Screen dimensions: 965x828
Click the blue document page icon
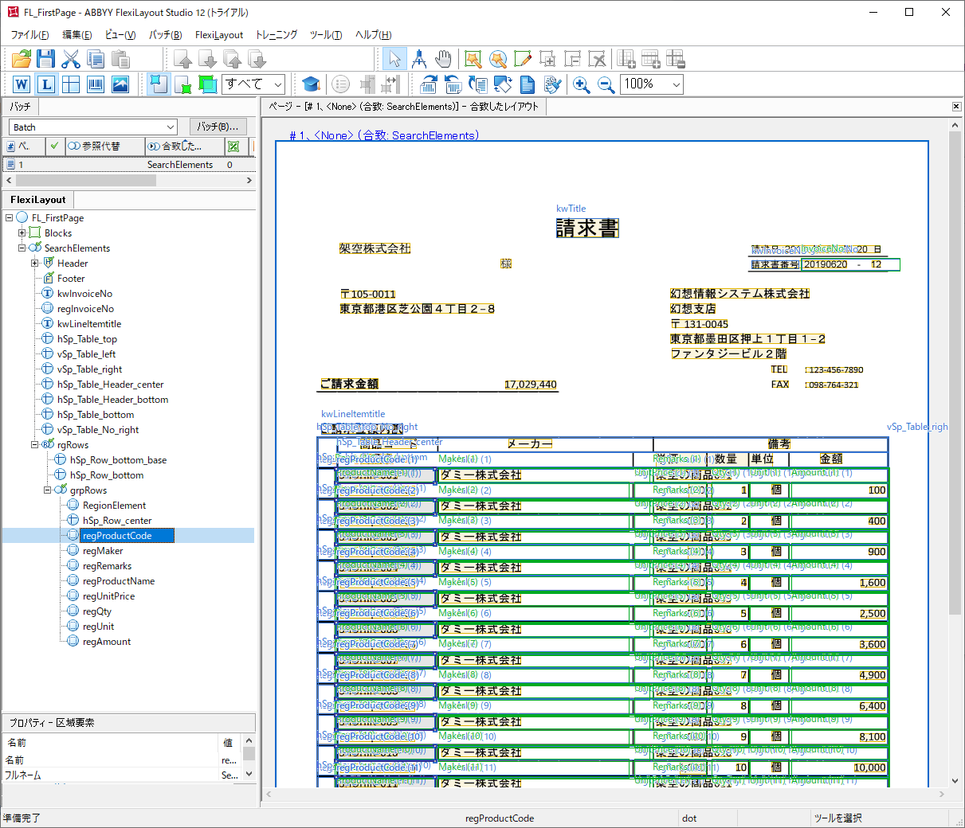pos(528,84)
